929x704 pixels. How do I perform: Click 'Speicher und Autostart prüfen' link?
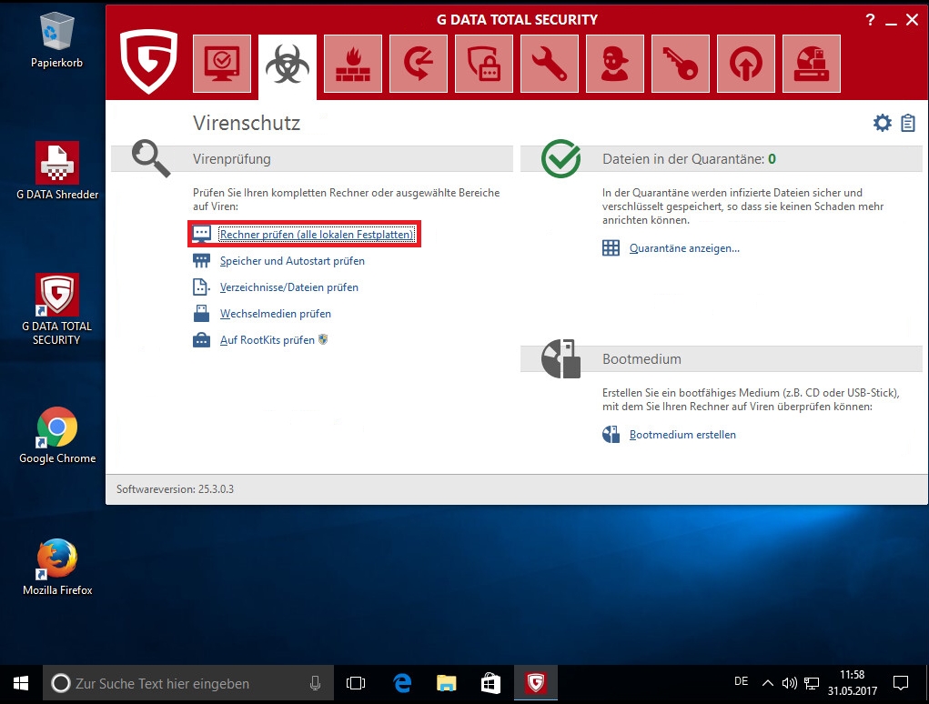click(292, 261)
